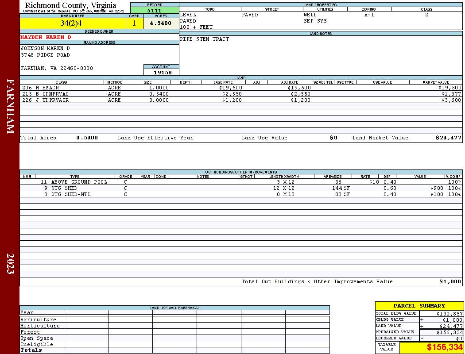Viewport: 465px width, 354px height.
Task: Click the LEVEL topo entry
Action: click(188, 15)
